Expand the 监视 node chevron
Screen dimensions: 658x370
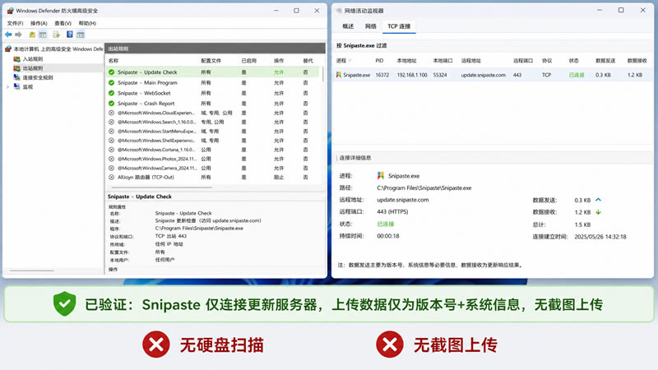[x=7, y=87]
